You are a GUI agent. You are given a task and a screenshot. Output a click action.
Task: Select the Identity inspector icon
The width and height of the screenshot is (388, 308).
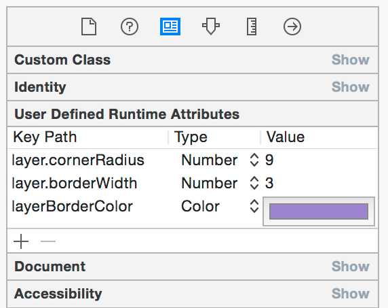coord(170,27)
